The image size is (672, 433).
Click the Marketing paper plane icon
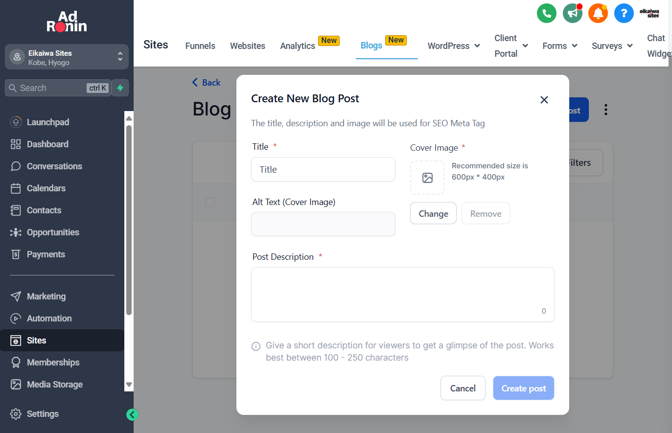16,296
